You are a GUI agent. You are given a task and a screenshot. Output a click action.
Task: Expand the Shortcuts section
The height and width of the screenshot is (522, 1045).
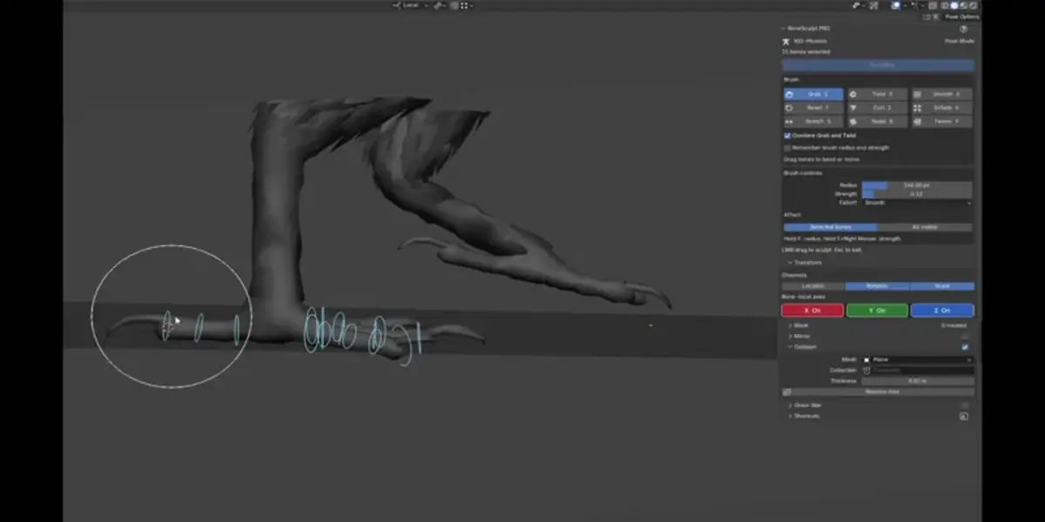coord(805,416)
